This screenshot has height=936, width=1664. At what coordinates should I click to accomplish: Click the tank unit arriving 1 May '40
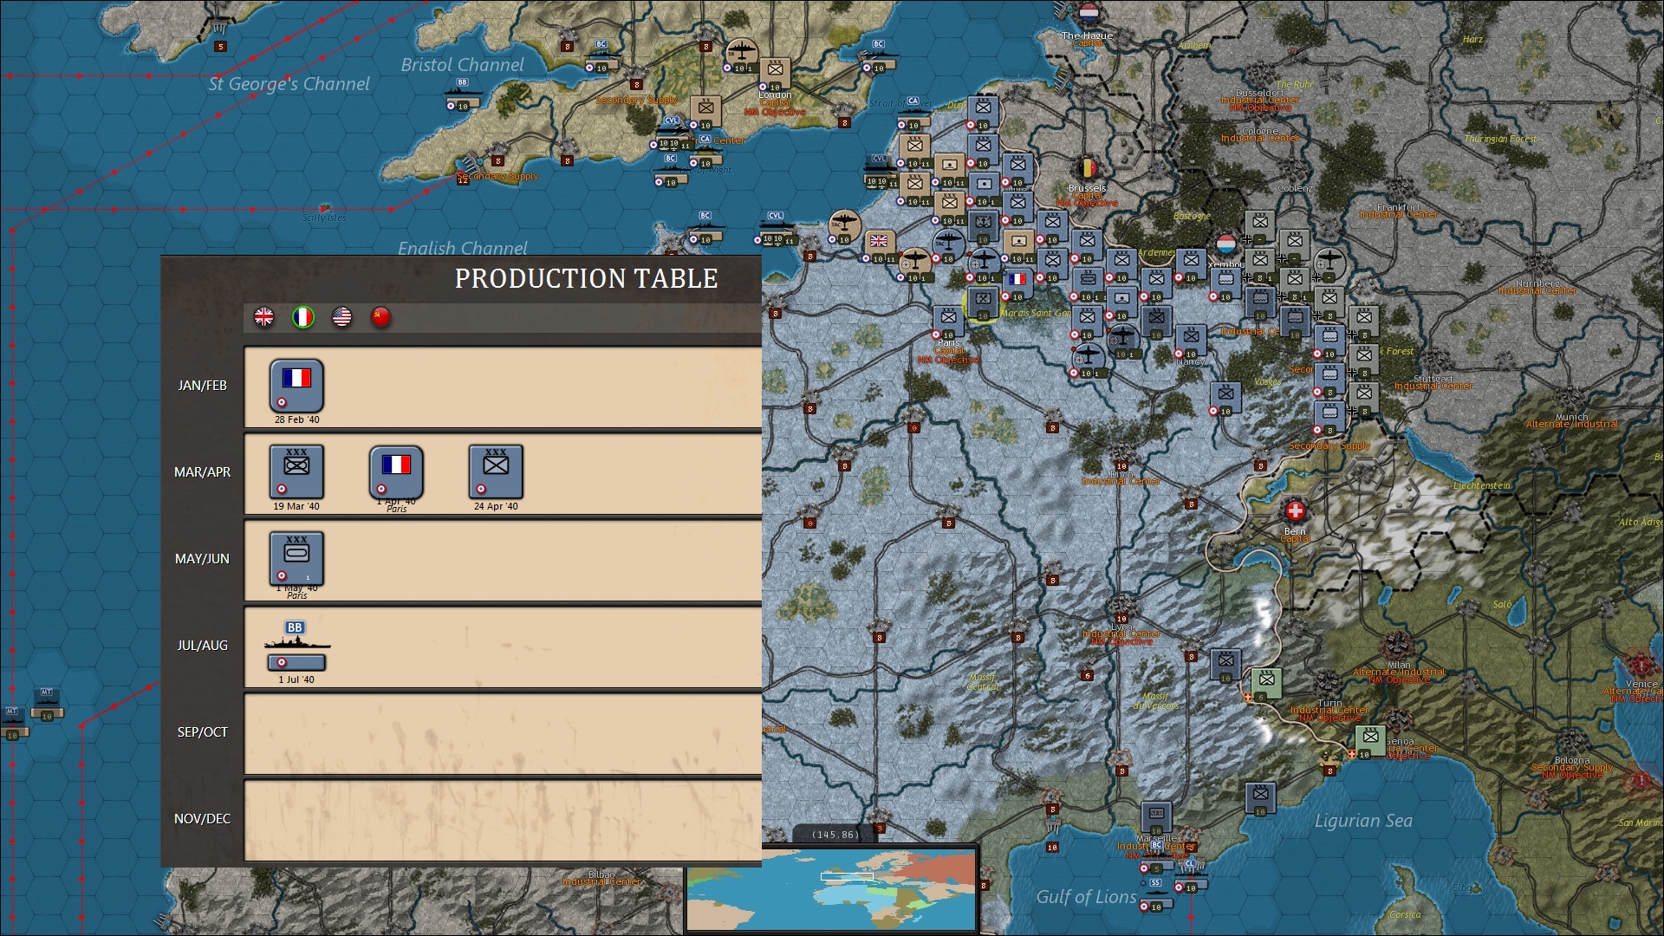296,558
